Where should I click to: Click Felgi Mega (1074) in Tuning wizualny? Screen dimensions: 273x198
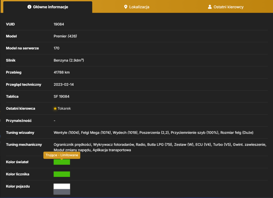pos(96,133)
